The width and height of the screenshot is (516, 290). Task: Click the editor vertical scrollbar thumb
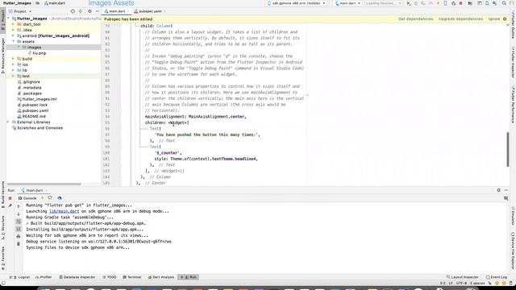[507, 149]
